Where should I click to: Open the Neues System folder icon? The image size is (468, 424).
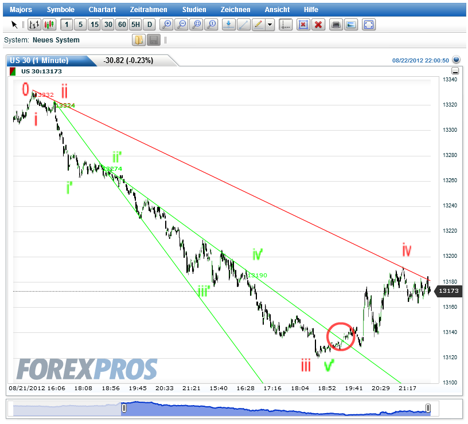(x=138, y=40)
